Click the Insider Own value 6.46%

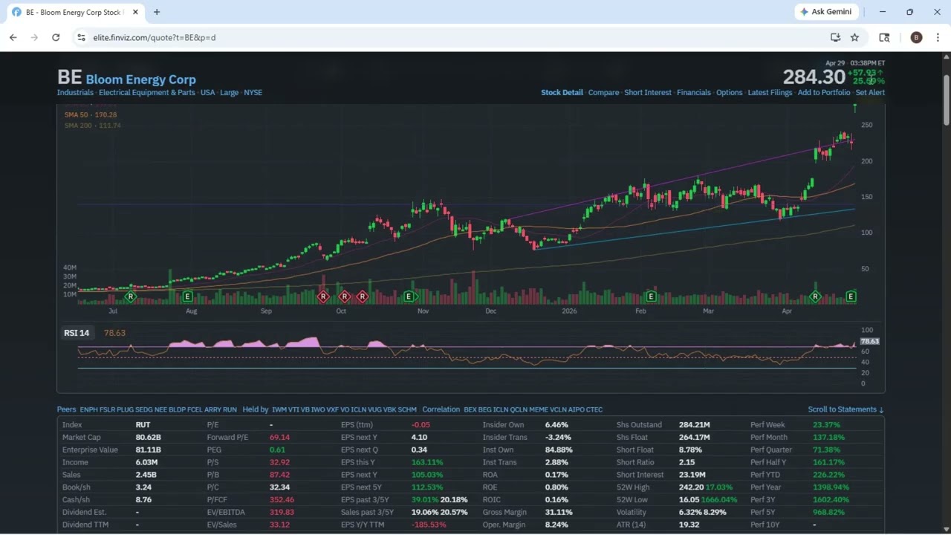pyautogui.click(x=556, y=425)
